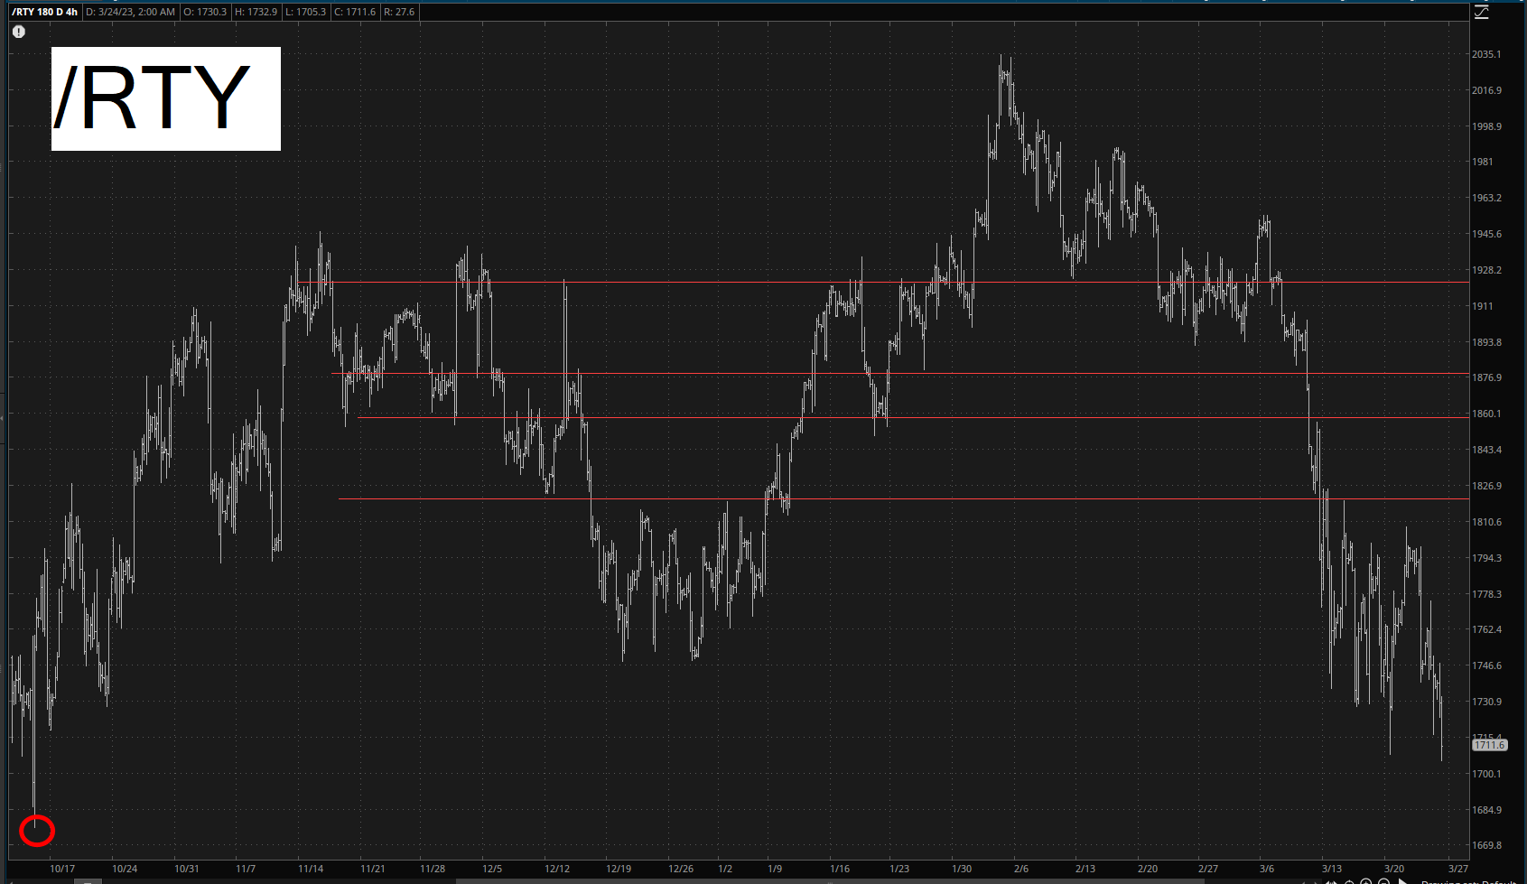Click the red circle marking the chart low
The width and height of the screenshot is (1527, 884).
tap(37, 830)
